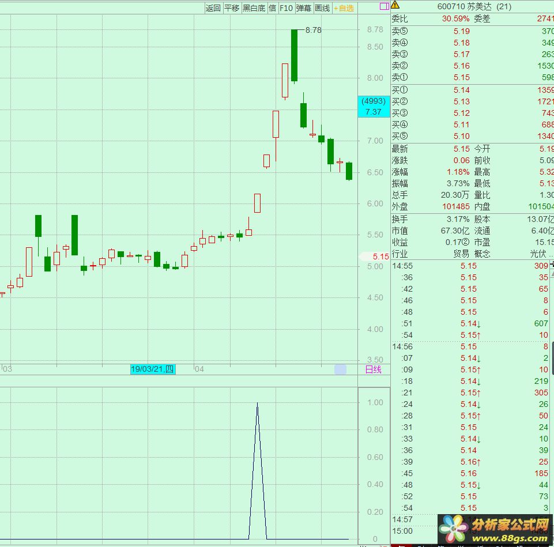This screenshot has width=554, height=547.
Task: Click the 振幅 value 3.73%
Action: click(458, 183)
